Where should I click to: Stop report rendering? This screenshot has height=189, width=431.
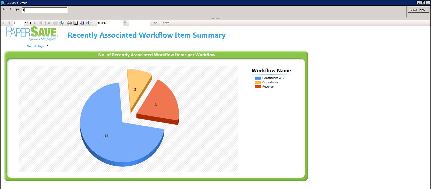pyautogui.click(x=55, y=23)
